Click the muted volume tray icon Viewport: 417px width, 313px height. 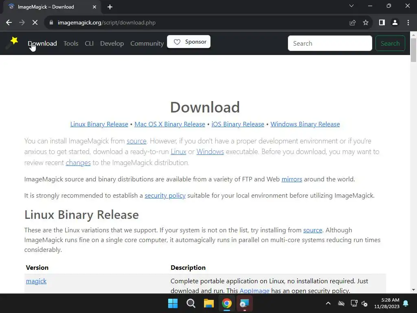pyautogui.click(x=364, y=303)
